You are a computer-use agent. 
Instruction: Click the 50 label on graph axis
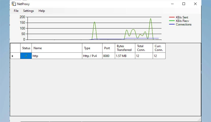pyautogui.click(x=23, y=34)
